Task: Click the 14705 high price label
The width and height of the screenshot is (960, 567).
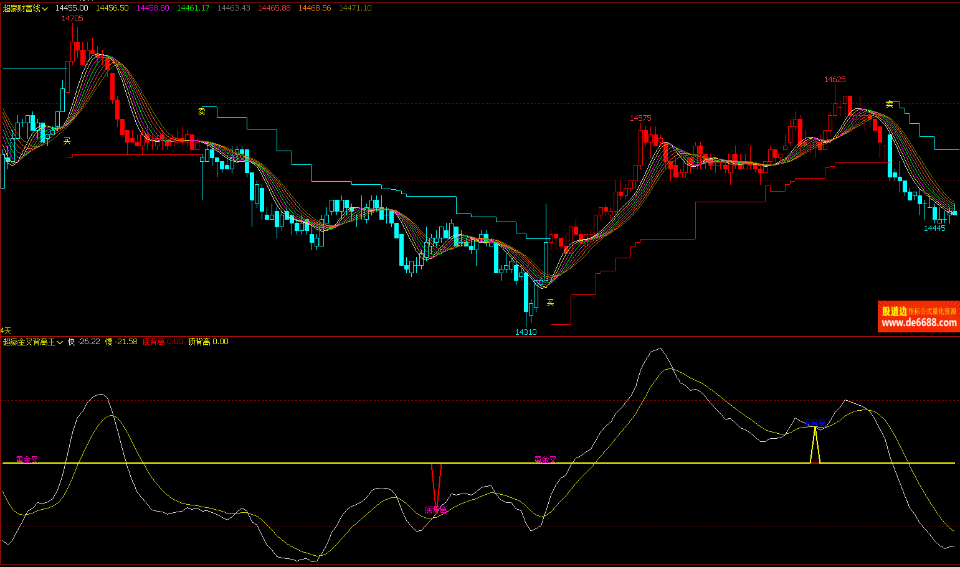Action: coord(72,19)
